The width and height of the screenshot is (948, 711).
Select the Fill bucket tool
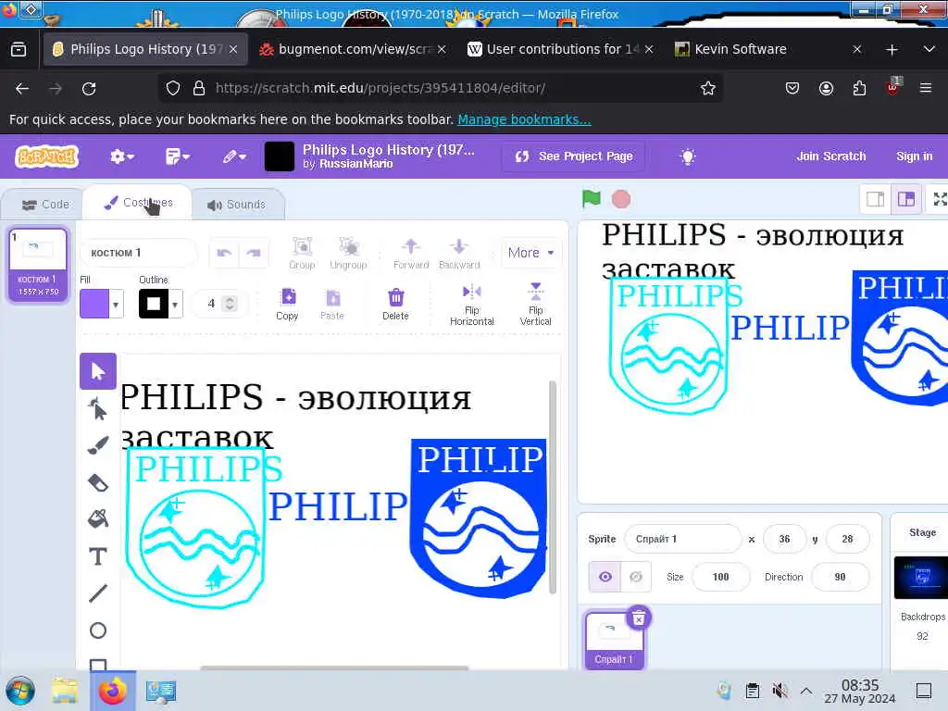pyautogui.click(x=98, y=519)
